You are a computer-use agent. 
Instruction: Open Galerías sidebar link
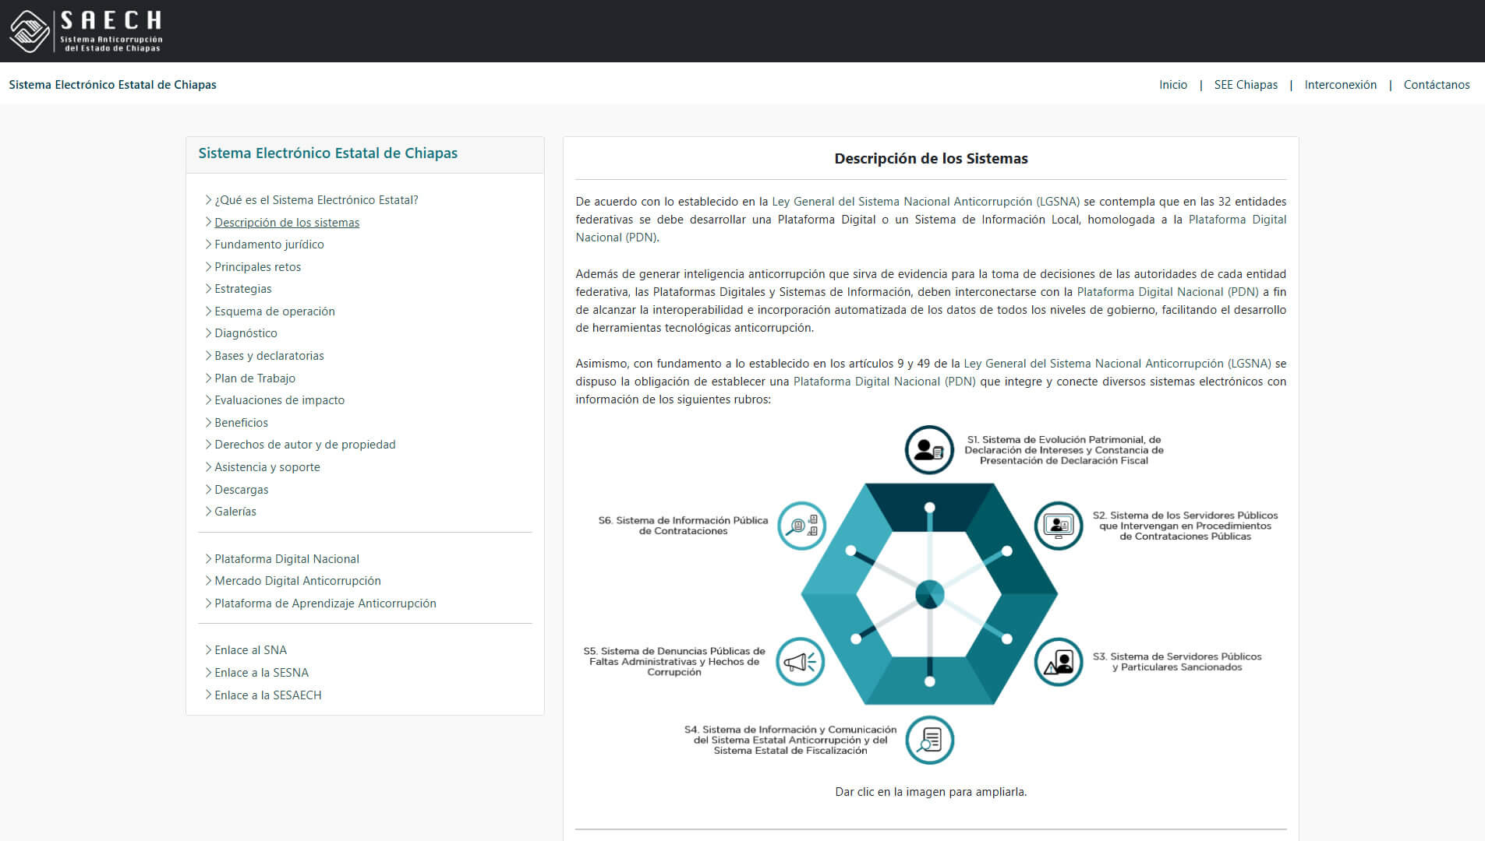coord(235,512)
